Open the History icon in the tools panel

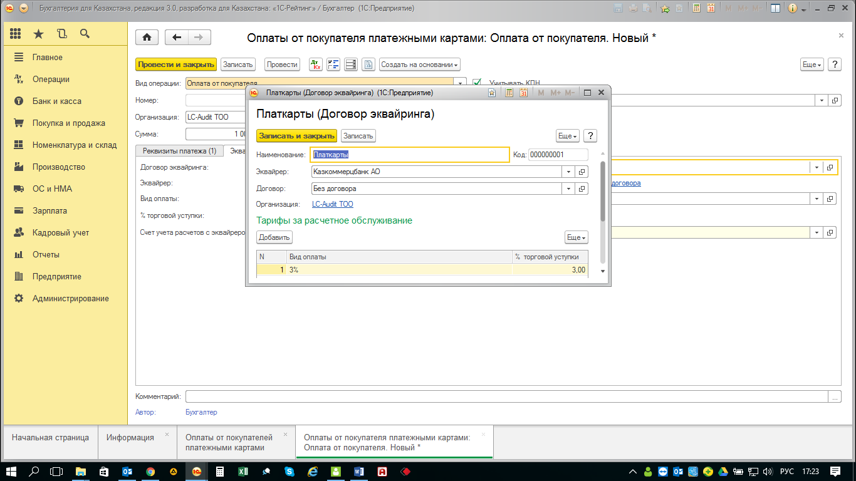pos(61,34)
